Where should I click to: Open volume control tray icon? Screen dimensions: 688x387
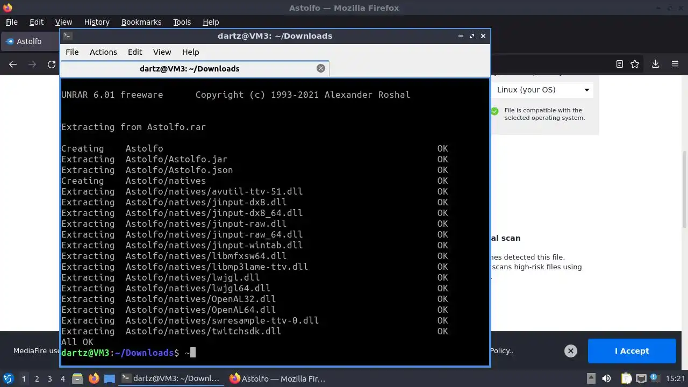[x=606, y=378]
